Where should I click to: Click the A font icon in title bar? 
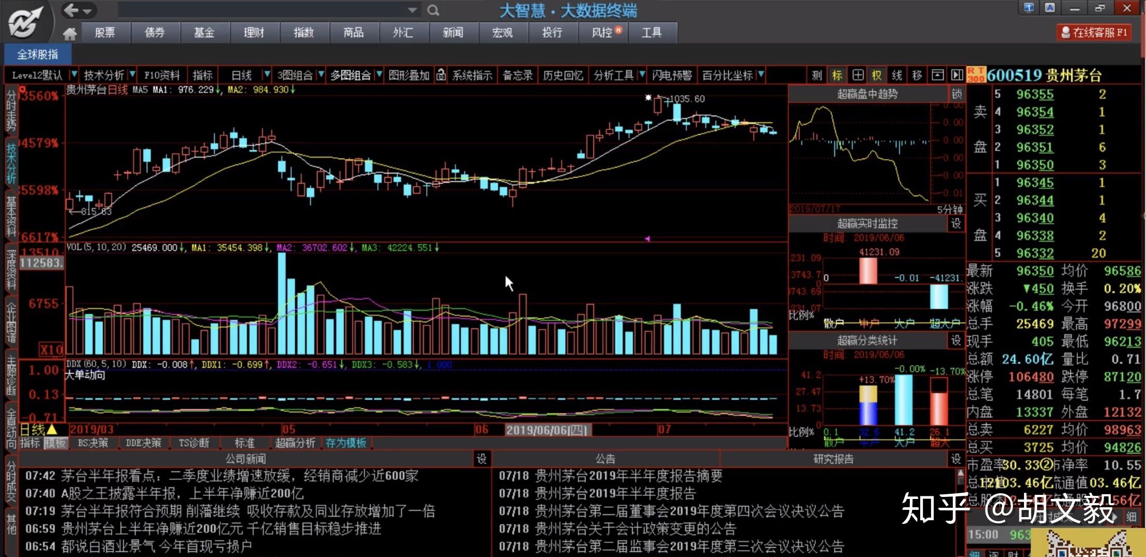pos(1050,8)
